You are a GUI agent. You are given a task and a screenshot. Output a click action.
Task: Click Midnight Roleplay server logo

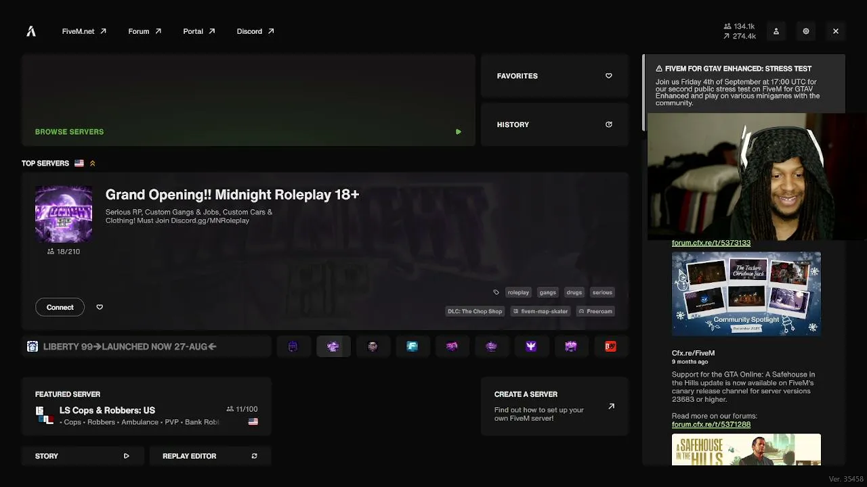[x=64, y=214]
